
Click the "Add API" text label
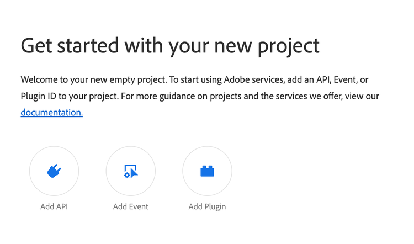(54, 207)
